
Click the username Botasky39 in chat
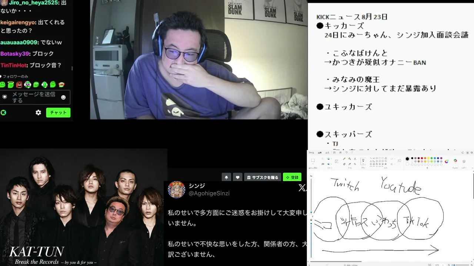tap(14, 54)
